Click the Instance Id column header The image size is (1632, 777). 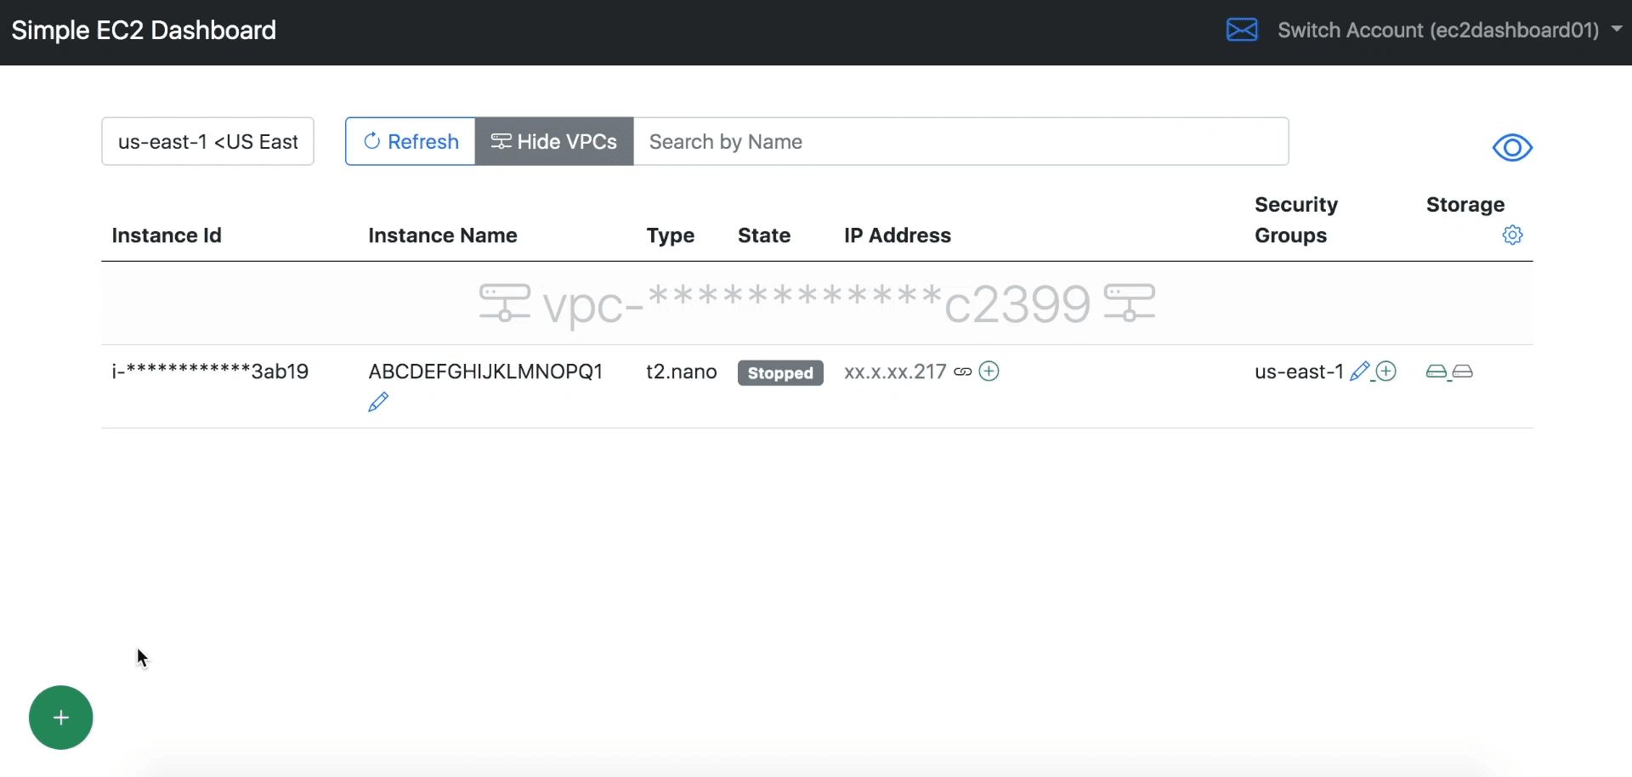167,235
